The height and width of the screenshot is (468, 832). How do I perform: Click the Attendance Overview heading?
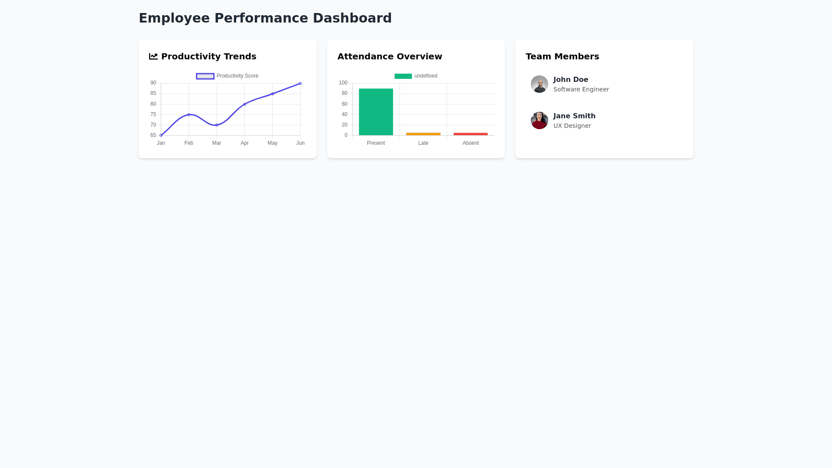[390, 56]
